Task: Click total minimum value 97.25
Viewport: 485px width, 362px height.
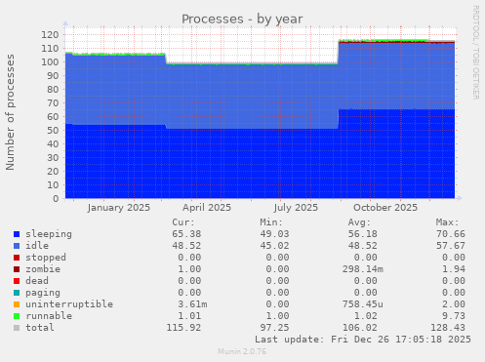Action: [x=274, y=328]
